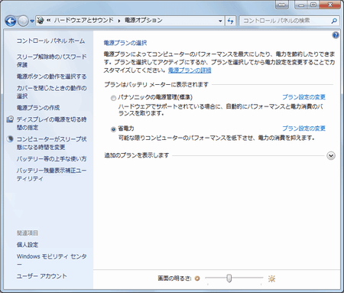
Task: Click the display icon beside ディスプレイの電源
Action: pos(10,119)
